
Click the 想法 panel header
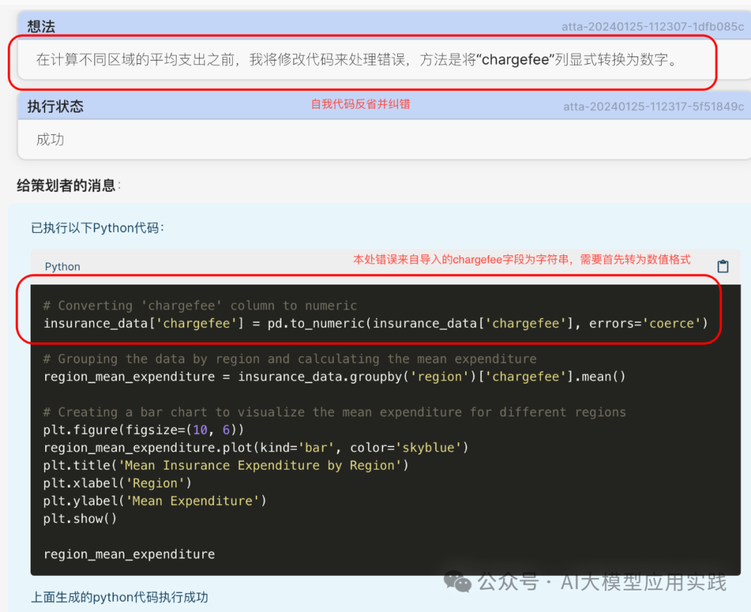pos(385,26)
